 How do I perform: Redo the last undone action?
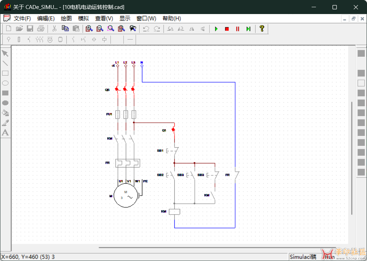click(157, 28)
